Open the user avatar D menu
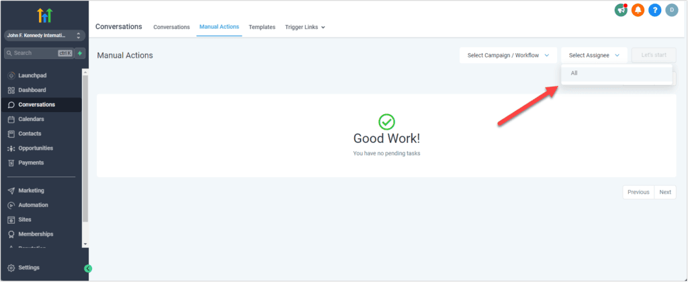This screenshot has height=282, width=688. [672, 10]
